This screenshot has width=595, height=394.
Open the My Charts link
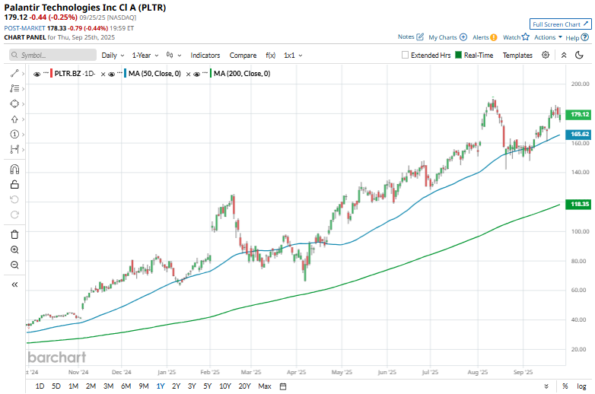pos(447,37)
